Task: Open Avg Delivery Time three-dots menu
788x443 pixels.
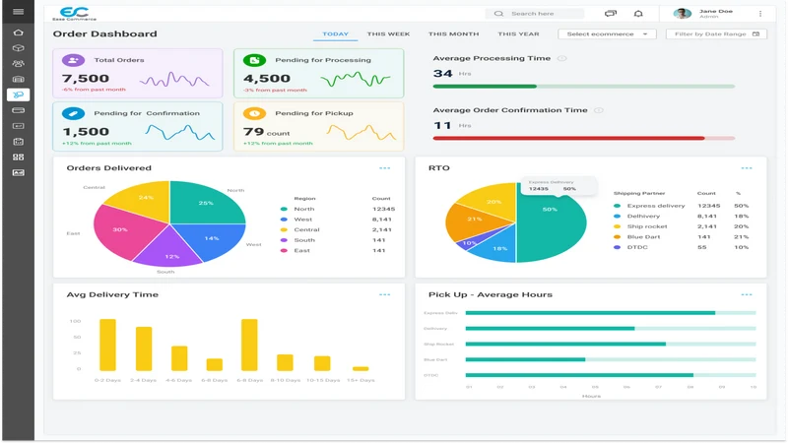Action: pyautogui.click(x=385, y=294)
